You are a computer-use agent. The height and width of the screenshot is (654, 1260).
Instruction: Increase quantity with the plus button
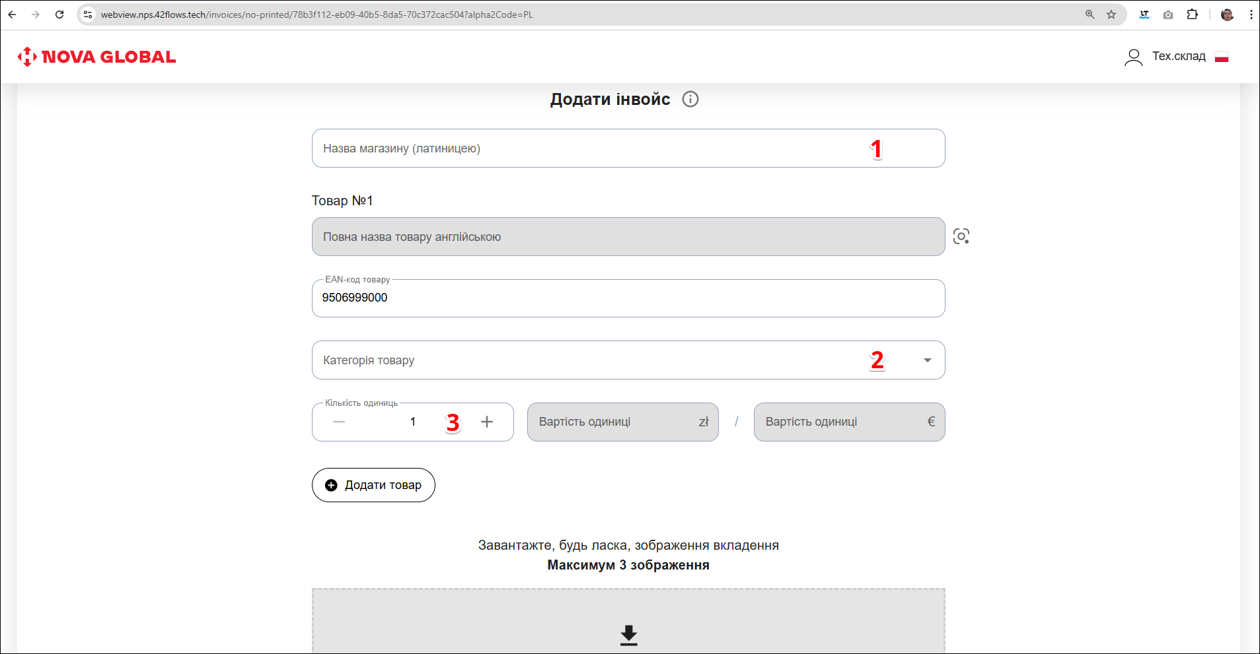[487, 422]
